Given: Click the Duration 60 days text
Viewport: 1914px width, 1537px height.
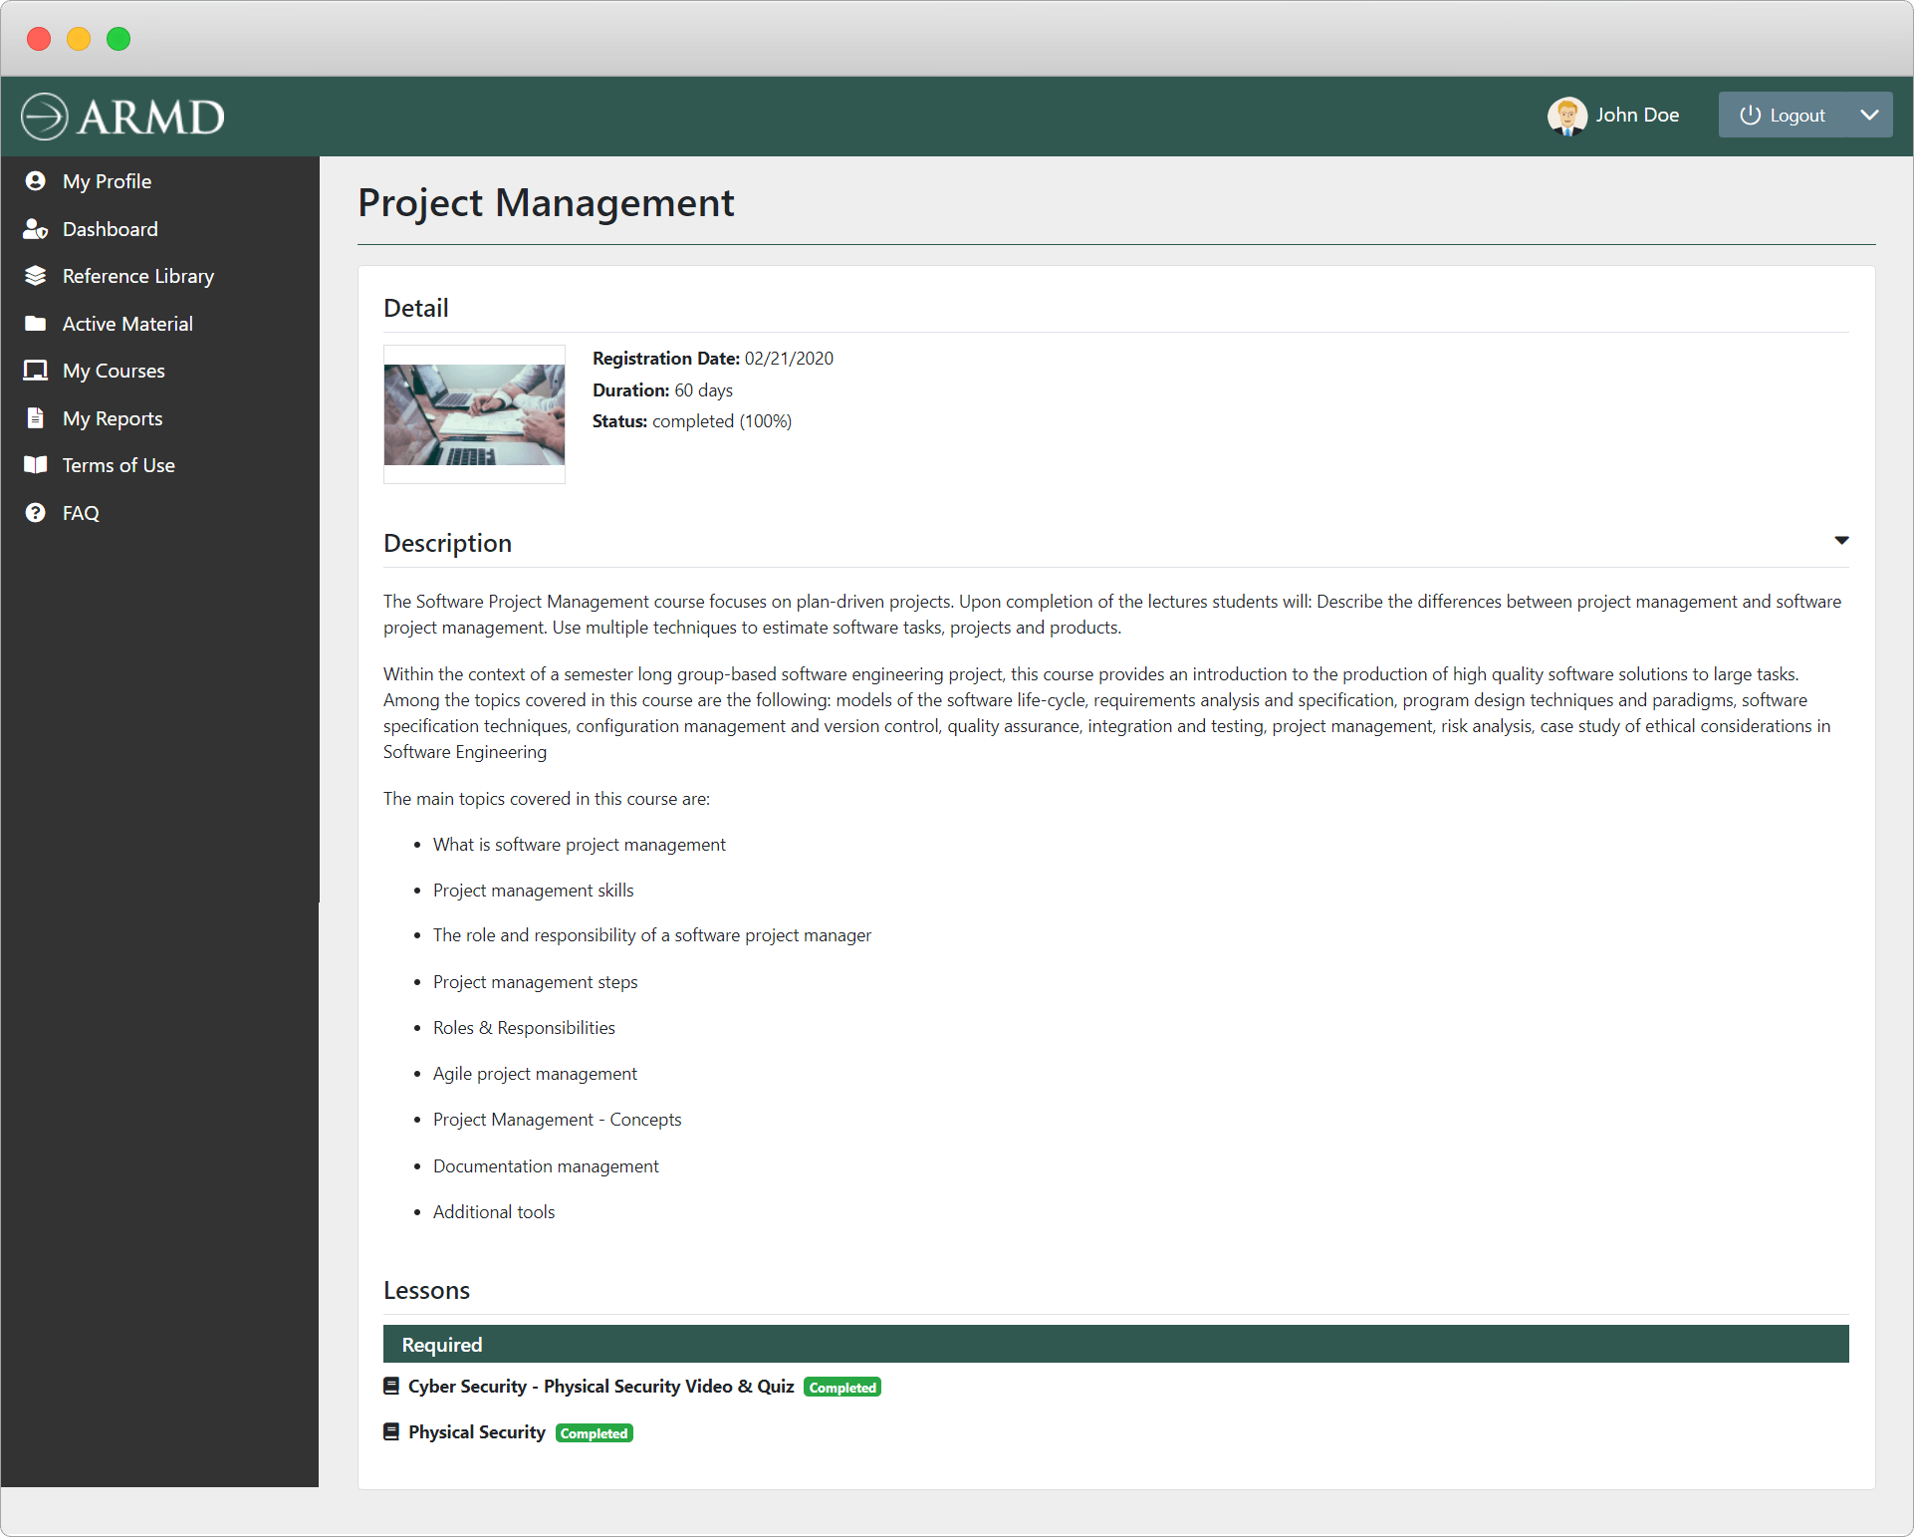Looking at the screenshot, I should [662, 390].
